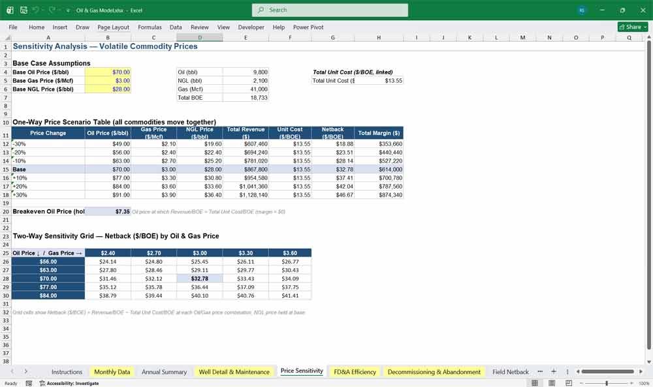Click the more sheets ellipsis
Screen dimensions: 653x387
tap(540, 371)
